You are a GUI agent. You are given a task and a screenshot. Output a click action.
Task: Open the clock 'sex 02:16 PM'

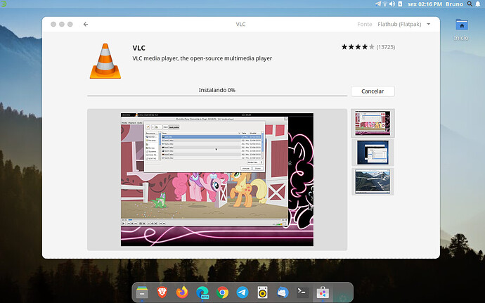point(425,4)
